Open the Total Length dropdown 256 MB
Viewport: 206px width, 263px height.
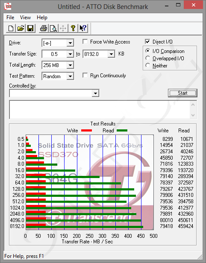point(70,65)
